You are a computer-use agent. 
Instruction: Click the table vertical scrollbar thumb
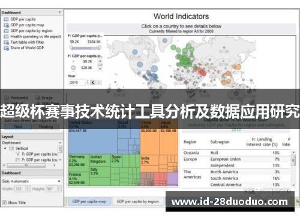[293, 161]
